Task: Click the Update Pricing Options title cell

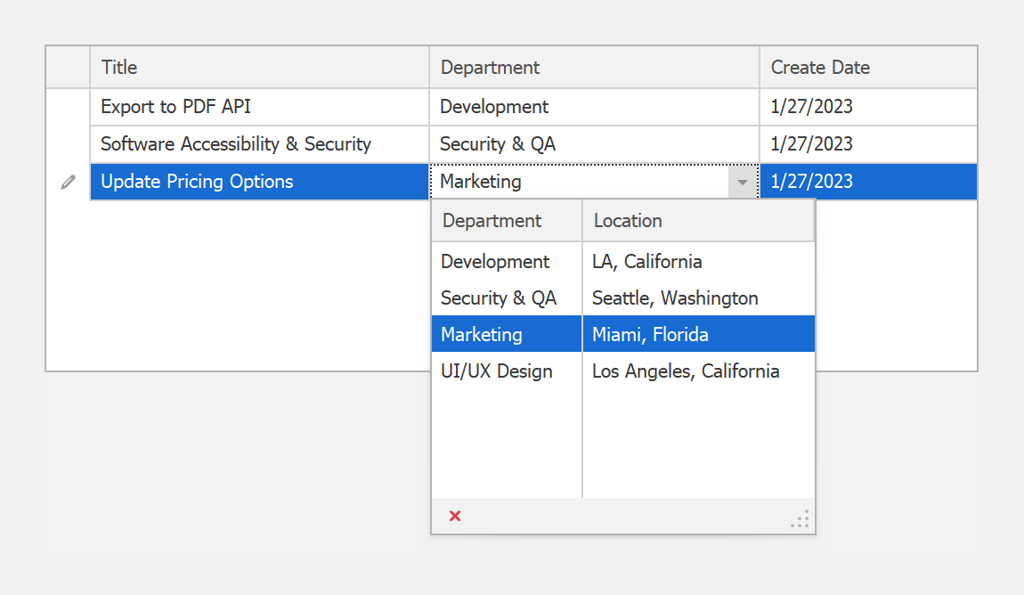Action: point(258,182)
